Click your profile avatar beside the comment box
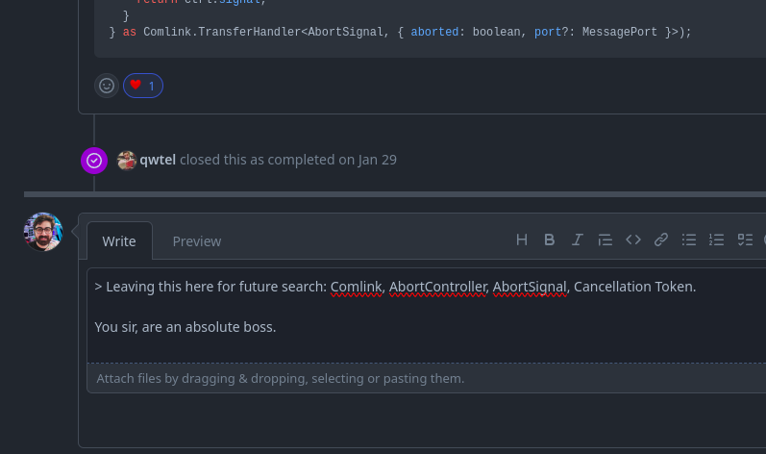766x454 pixels. (x=43, y=232)
